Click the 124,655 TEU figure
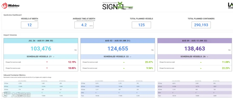233x99 pixels. [118, 49]
